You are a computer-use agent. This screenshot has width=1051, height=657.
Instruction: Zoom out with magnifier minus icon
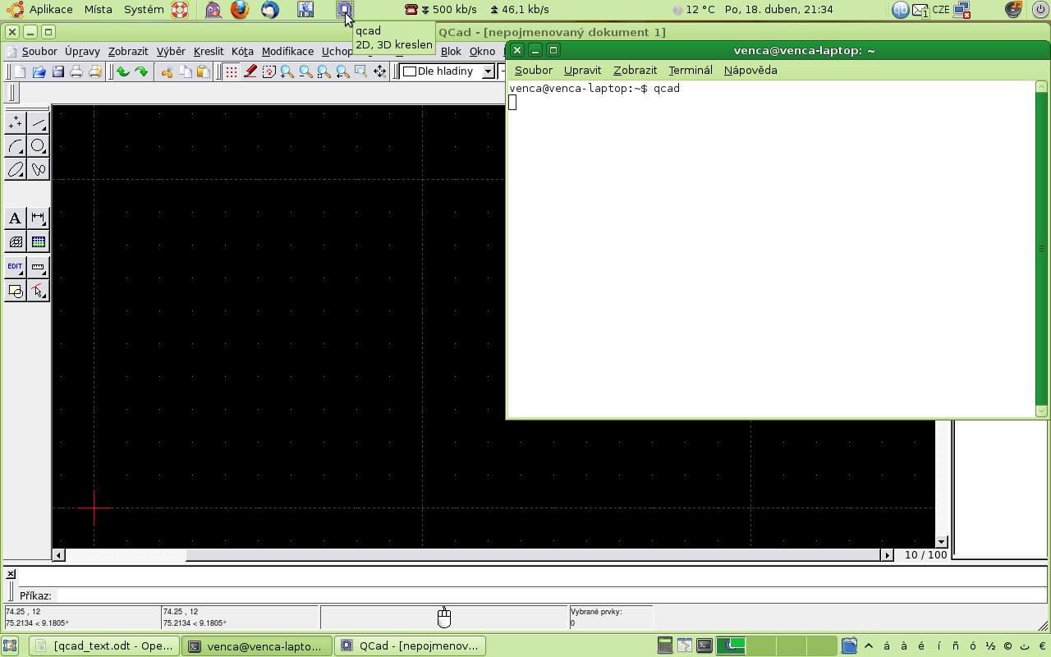[x=305, y=71]
